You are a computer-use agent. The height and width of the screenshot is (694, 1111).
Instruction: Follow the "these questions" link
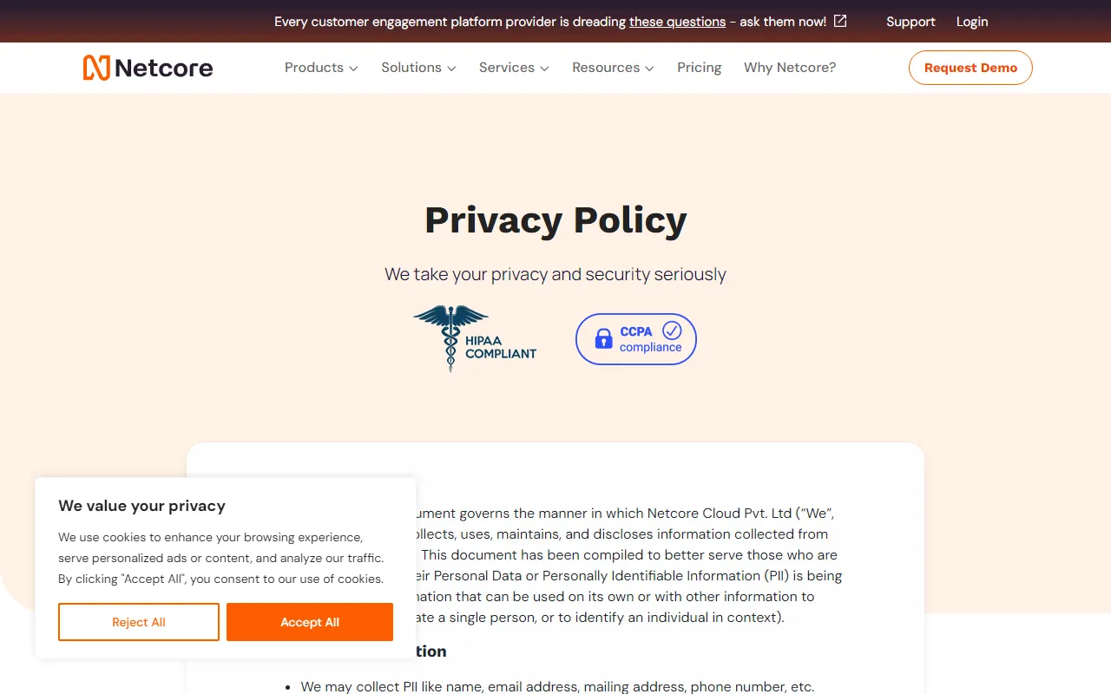click(x=677, y=22)
